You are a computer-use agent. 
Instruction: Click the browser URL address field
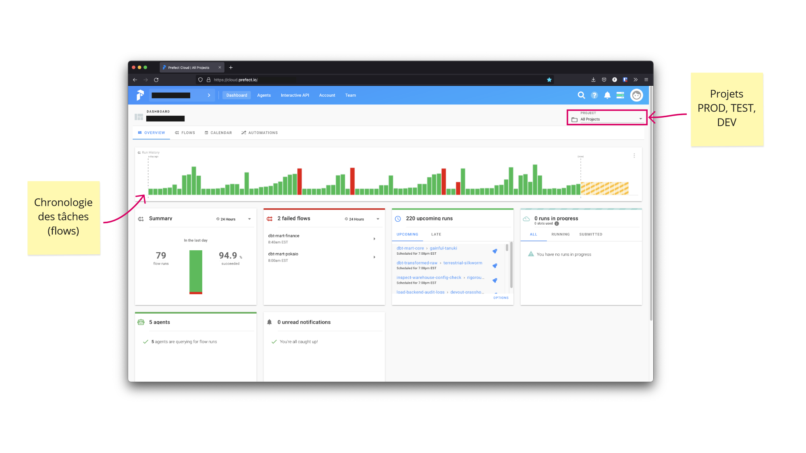pos(375,80)
